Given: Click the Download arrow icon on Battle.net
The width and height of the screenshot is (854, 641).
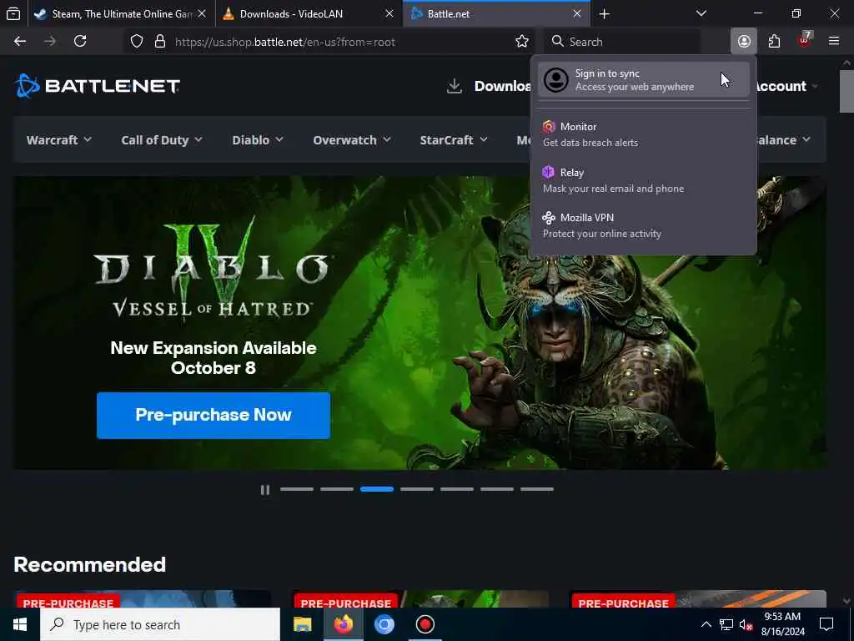Looking at the screenshot, I should coord(455,86).
